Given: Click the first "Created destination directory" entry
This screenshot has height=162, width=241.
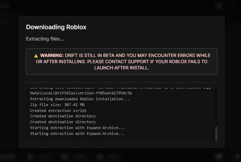Looking at the screenshot, I should (63, 116).
